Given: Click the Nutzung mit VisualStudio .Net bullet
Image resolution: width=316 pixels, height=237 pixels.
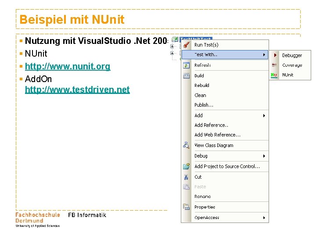Looking at the screenshot, I should tap(96, 41).
